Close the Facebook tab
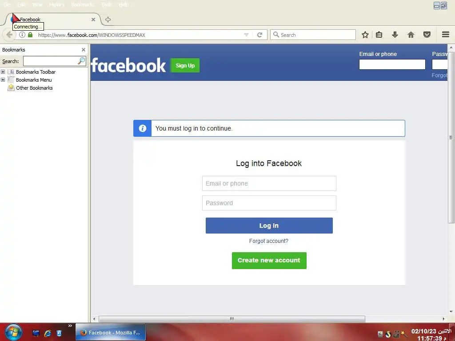The width and height of the screenshot is (455, 341). 93,20
